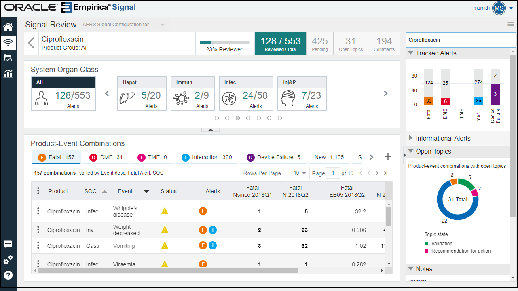The height and width of the screenshot is (291, 518).
Task: Show the 425 Pending combinations
Action: click(320, 44)
